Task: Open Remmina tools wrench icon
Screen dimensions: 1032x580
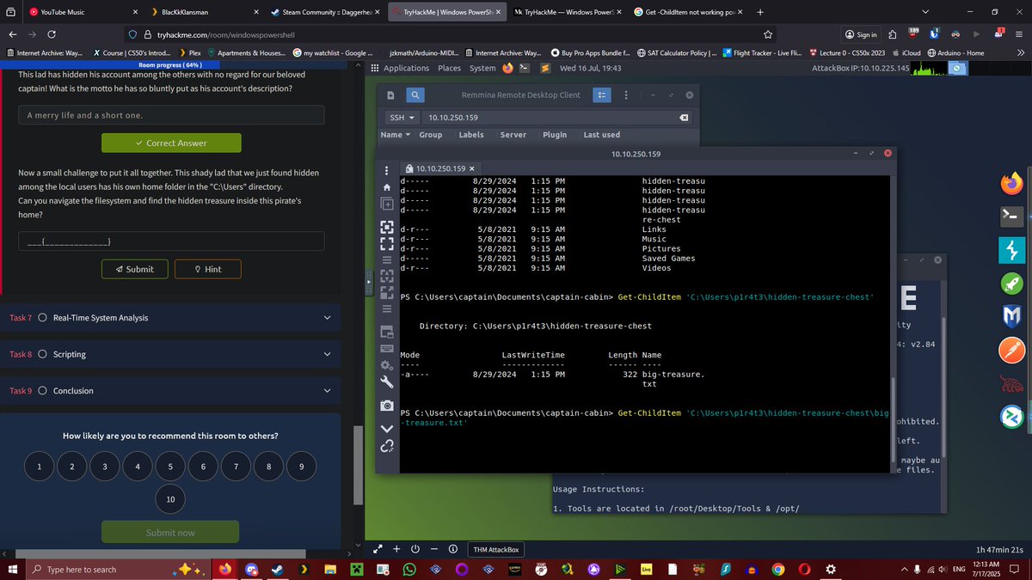Action: coord(387,383)
